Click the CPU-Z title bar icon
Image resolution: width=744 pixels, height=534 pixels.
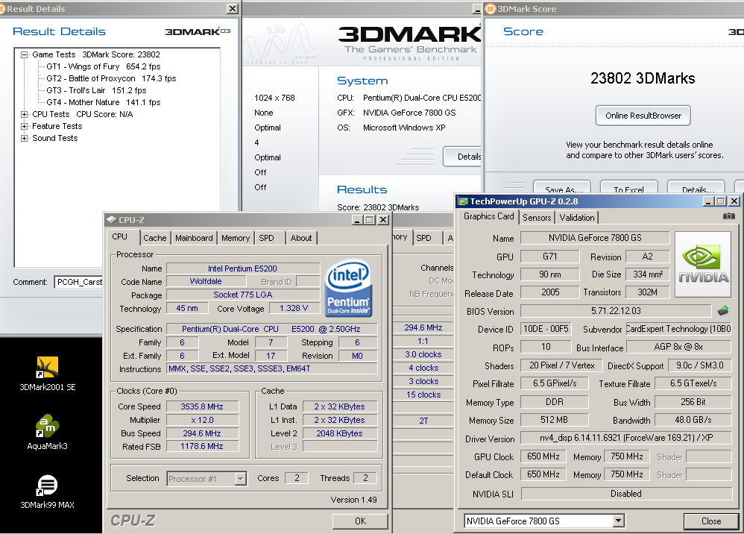coord(112,220)
